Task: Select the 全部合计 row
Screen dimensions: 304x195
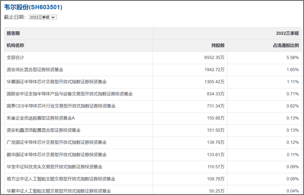Action: click(x=15, y=58)
